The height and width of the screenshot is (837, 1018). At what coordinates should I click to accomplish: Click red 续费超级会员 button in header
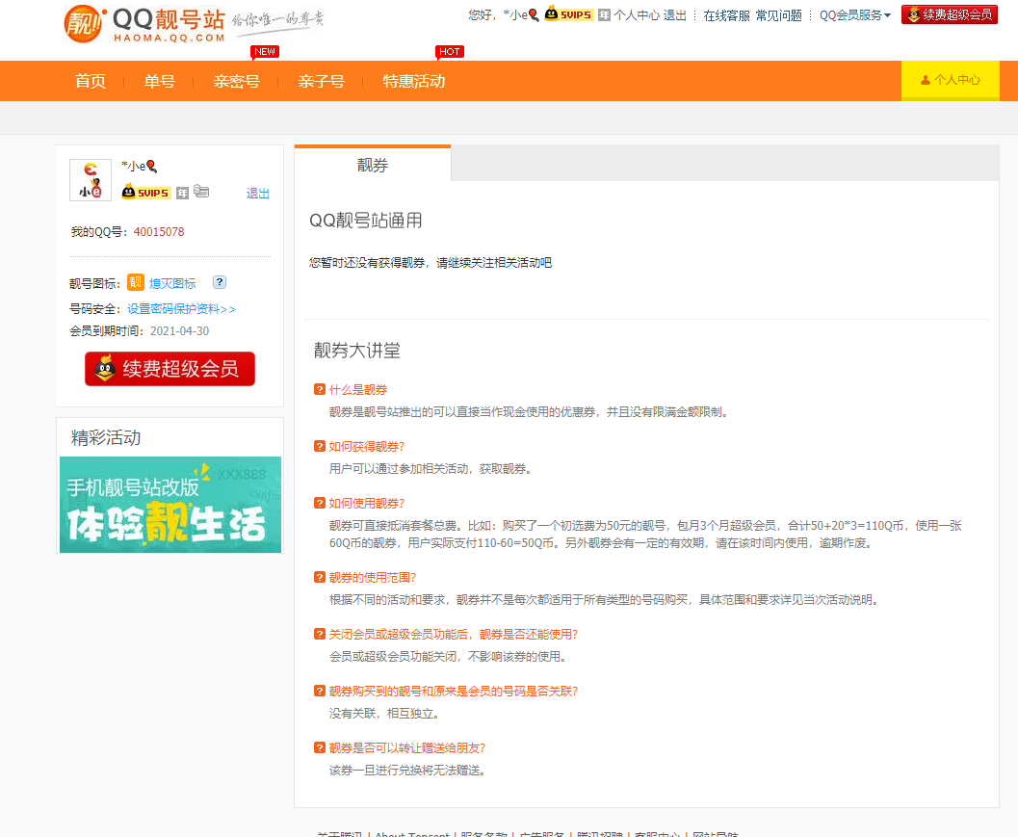[950, 14]
